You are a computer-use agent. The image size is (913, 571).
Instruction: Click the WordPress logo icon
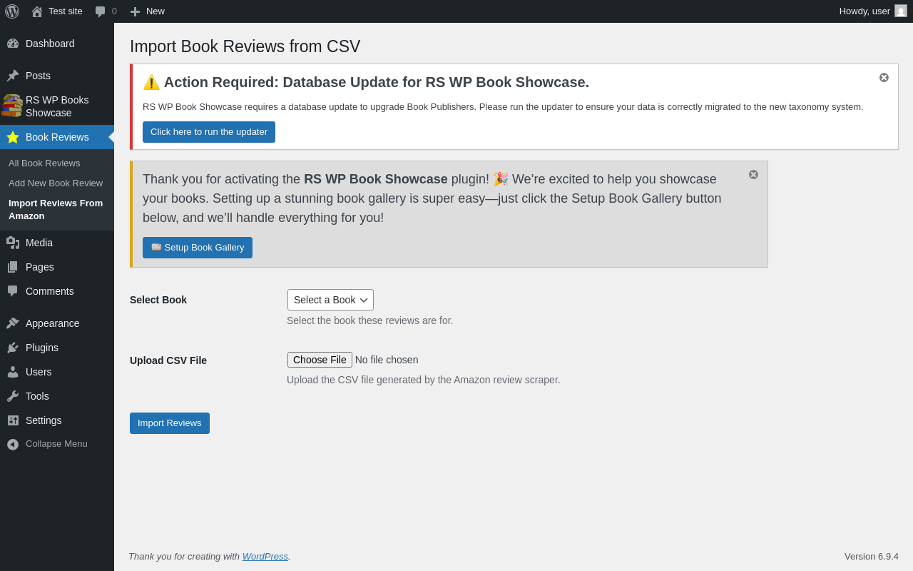(12, 11)
